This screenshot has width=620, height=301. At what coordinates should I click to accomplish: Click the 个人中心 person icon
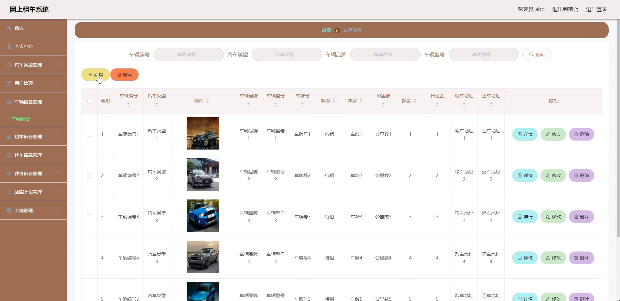(x=9, y=47)
